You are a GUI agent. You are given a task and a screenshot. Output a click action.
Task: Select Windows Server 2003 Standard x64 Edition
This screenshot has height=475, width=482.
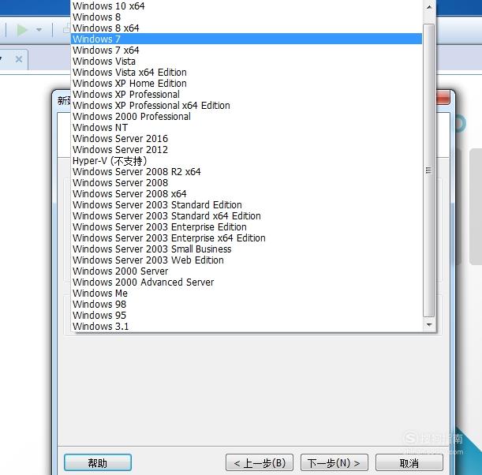point(247,216)
